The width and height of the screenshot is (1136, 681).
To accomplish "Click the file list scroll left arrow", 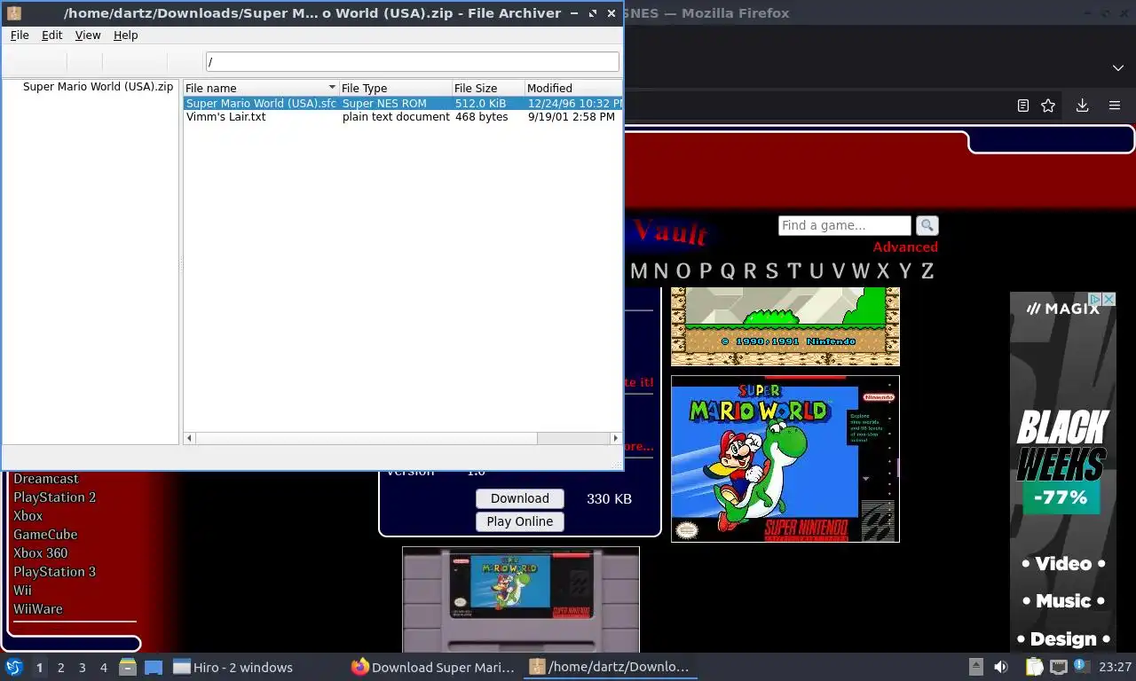I will (189, 438).
